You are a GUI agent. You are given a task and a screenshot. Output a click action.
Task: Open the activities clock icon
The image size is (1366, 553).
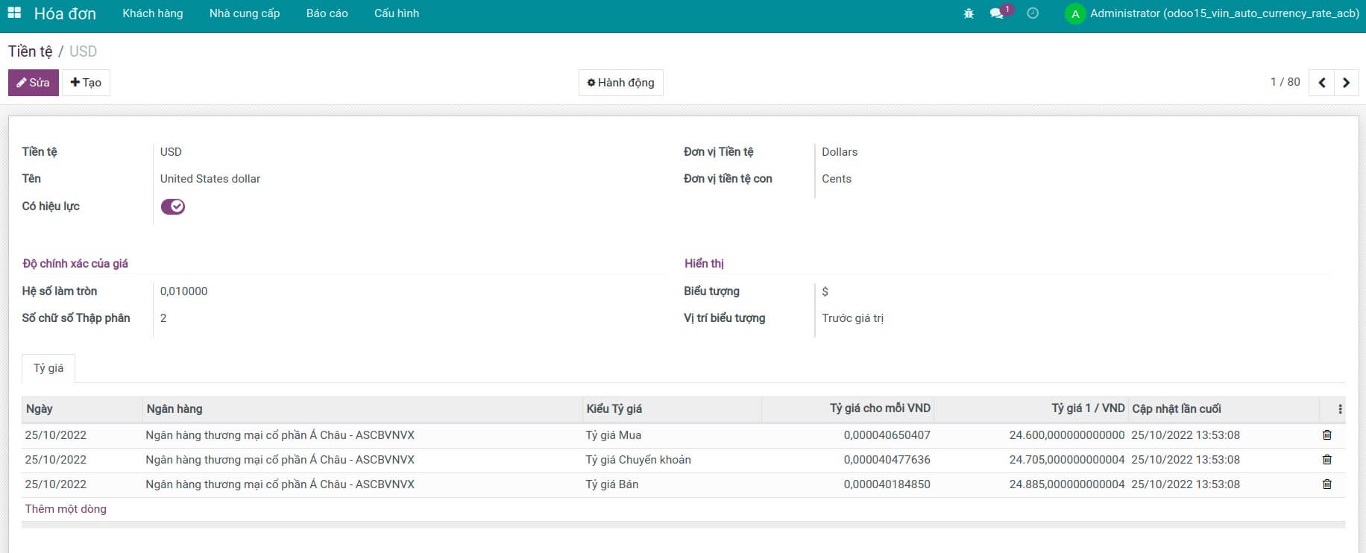pos(1033,13)
